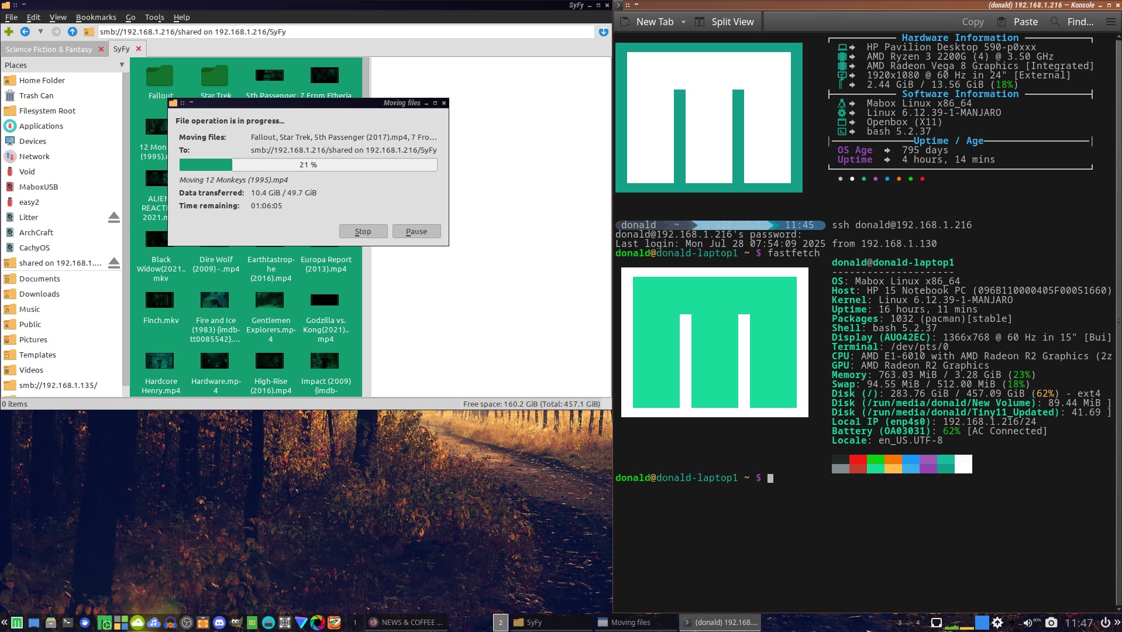The height and width of the screenshot is (632, 1122).
Task: Eject the Litter drive
Action: 114,218
